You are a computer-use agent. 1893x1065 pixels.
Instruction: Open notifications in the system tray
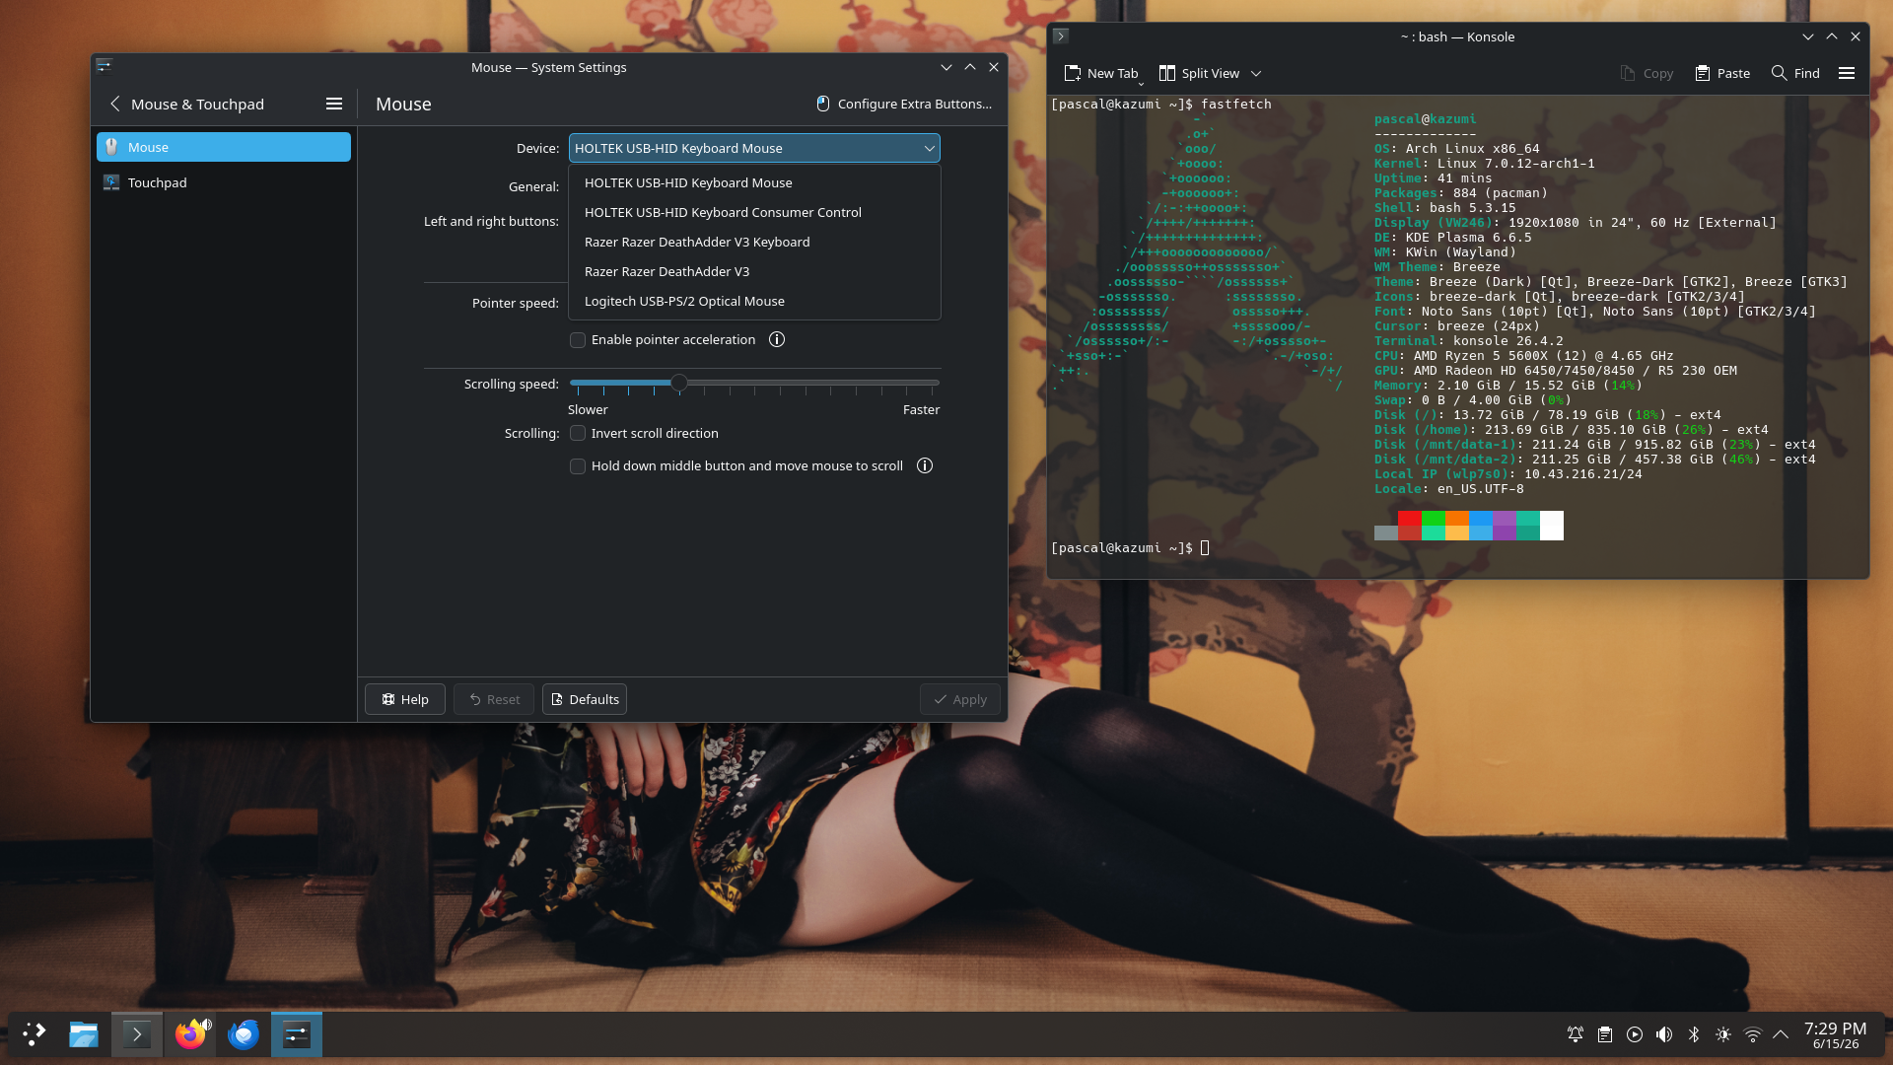(x=1576, y=1034)
